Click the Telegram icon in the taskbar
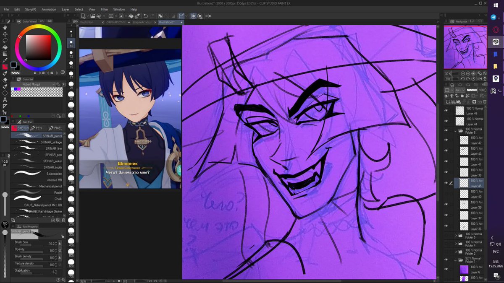 (x=494, y=17)
